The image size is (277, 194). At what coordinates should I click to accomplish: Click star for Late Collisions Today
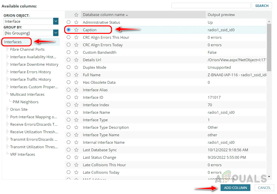(x=76, y=172)
